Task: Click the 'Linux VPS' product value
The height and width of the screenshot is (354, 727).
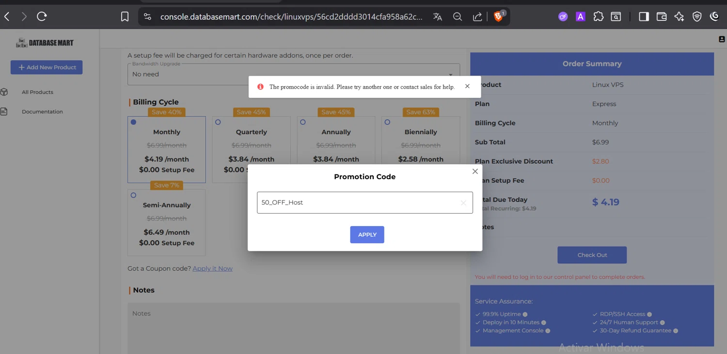Action: click(x=608, y=85)
